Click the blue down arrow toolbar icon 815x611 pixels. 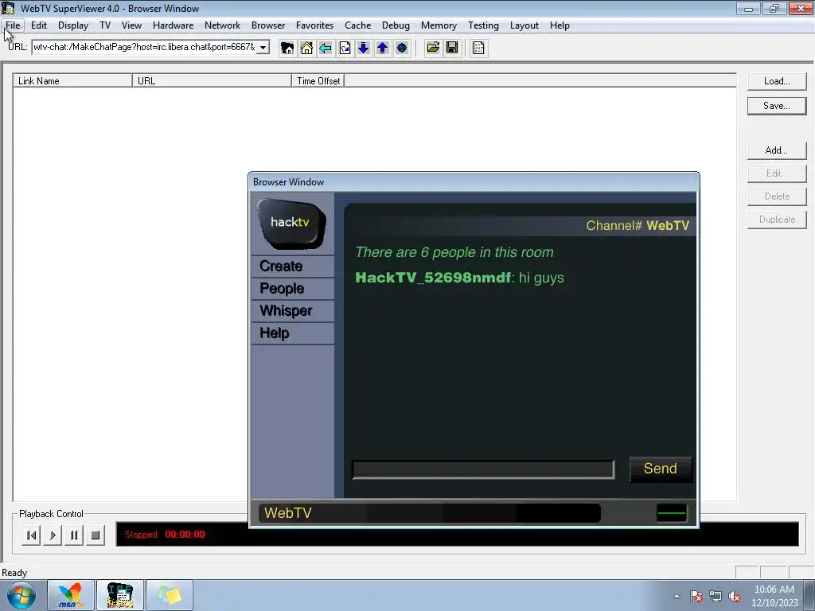pos(363,49)
